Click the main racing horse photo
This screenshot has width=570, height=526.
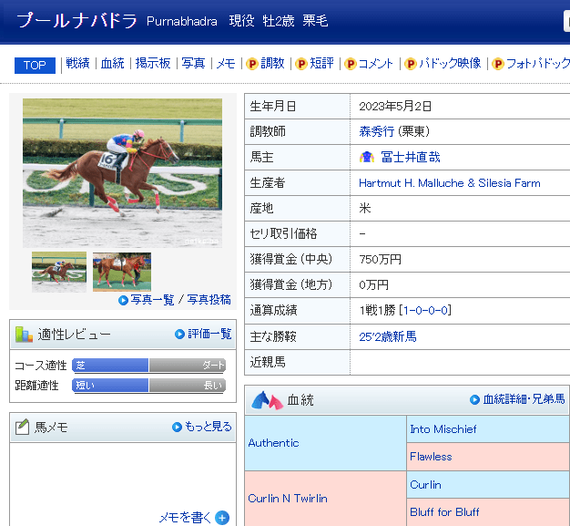tap(123, 173)
